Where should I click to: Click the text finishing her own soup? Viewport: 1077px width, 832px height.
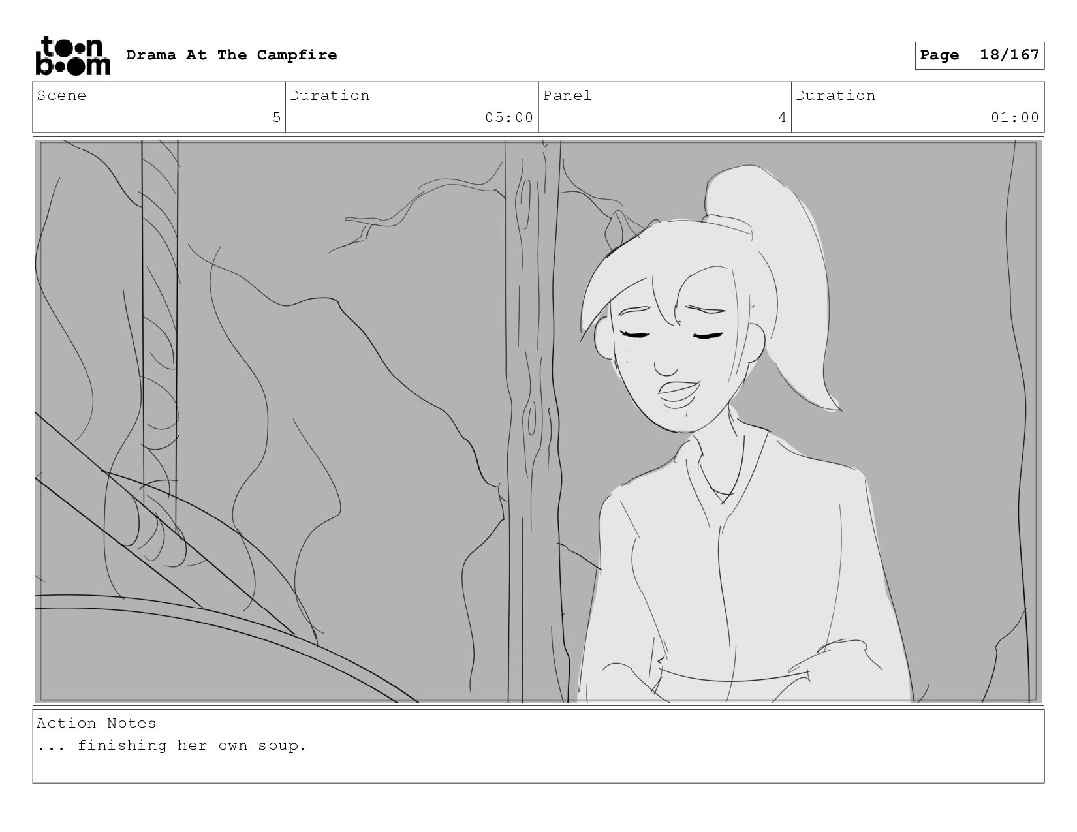point(192,745)
